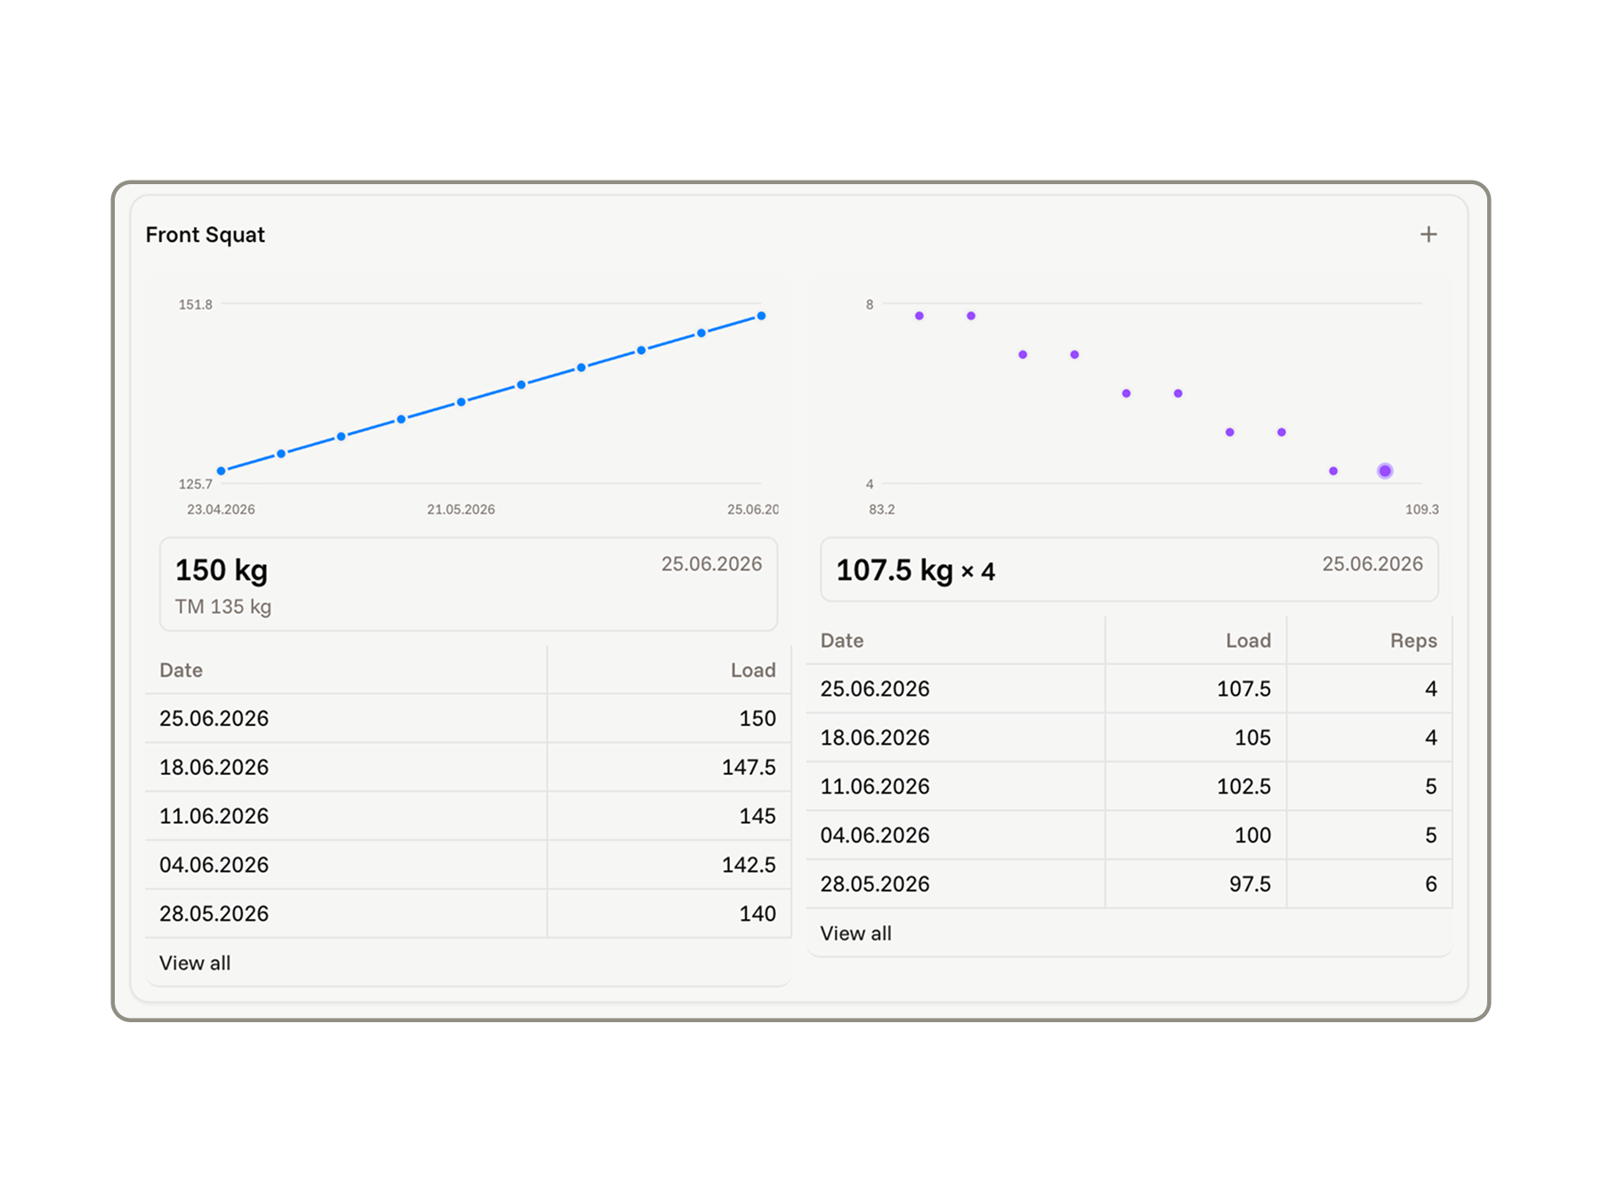
Task: Select the 18.06.2026 row with load 147.5
Action: (x=468, y=768)
